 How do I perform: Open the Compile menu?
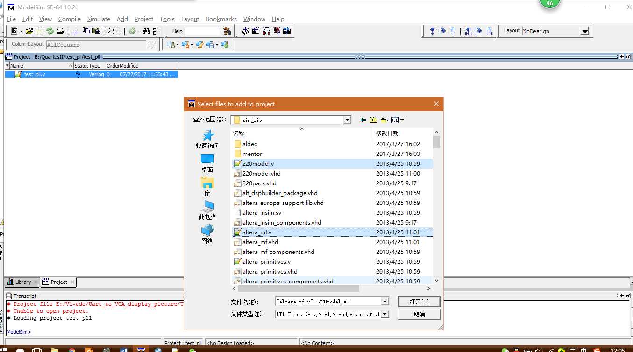[70, 19]
